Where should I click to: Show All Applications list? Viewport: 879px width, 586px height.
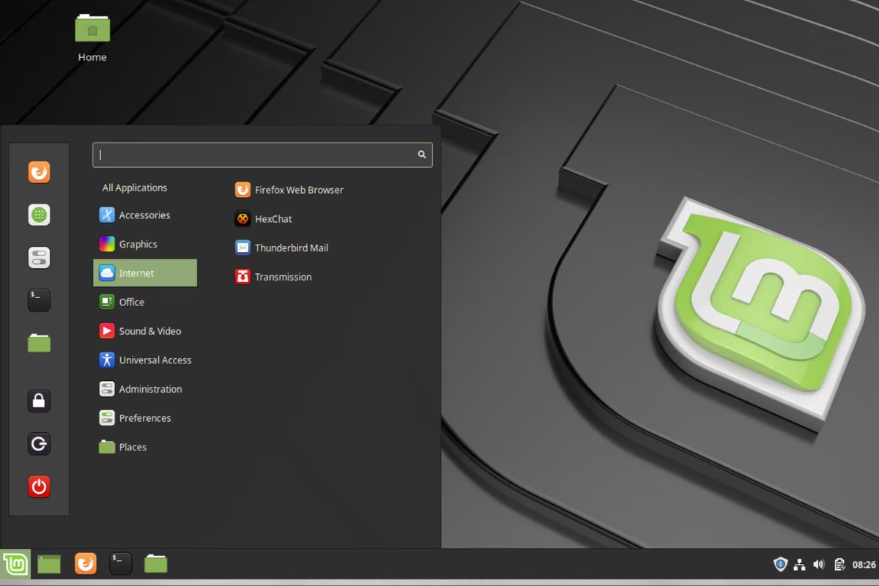pyautogui.click(x=135, y=188)
